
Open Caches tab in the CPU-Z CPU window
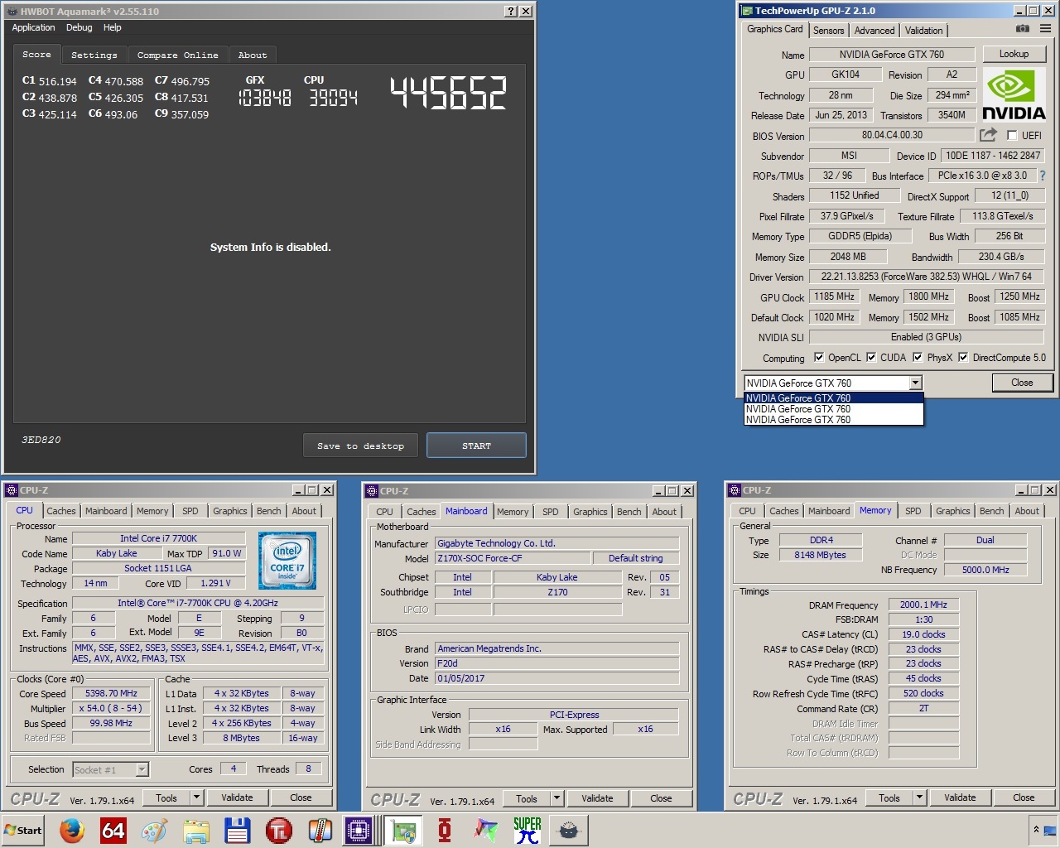61,511
